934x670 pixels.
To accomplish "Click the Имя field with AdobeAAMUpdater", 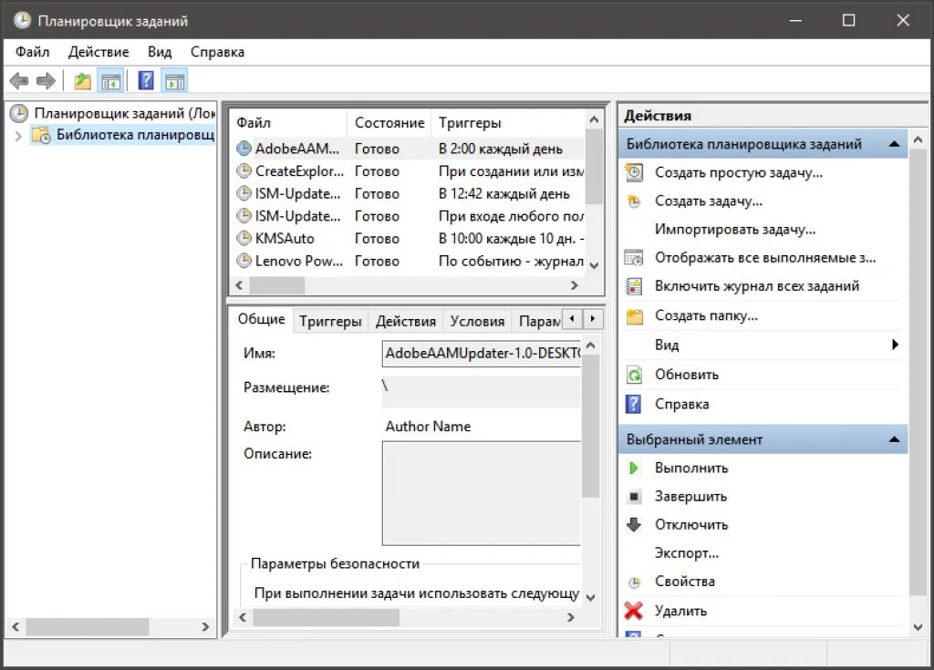I will click(482, 353).
